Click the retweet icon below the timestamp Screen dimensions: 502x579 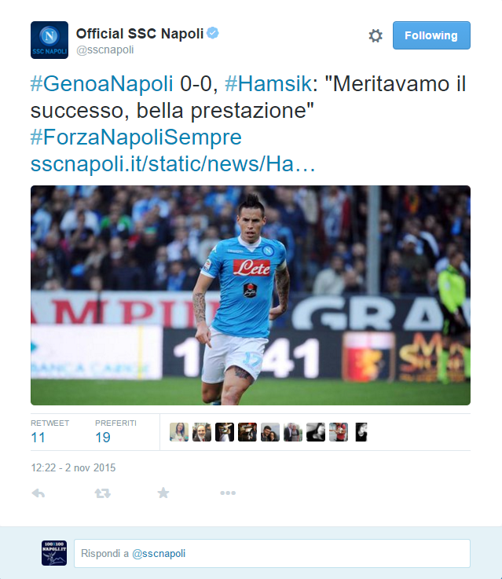coord(103,493)
